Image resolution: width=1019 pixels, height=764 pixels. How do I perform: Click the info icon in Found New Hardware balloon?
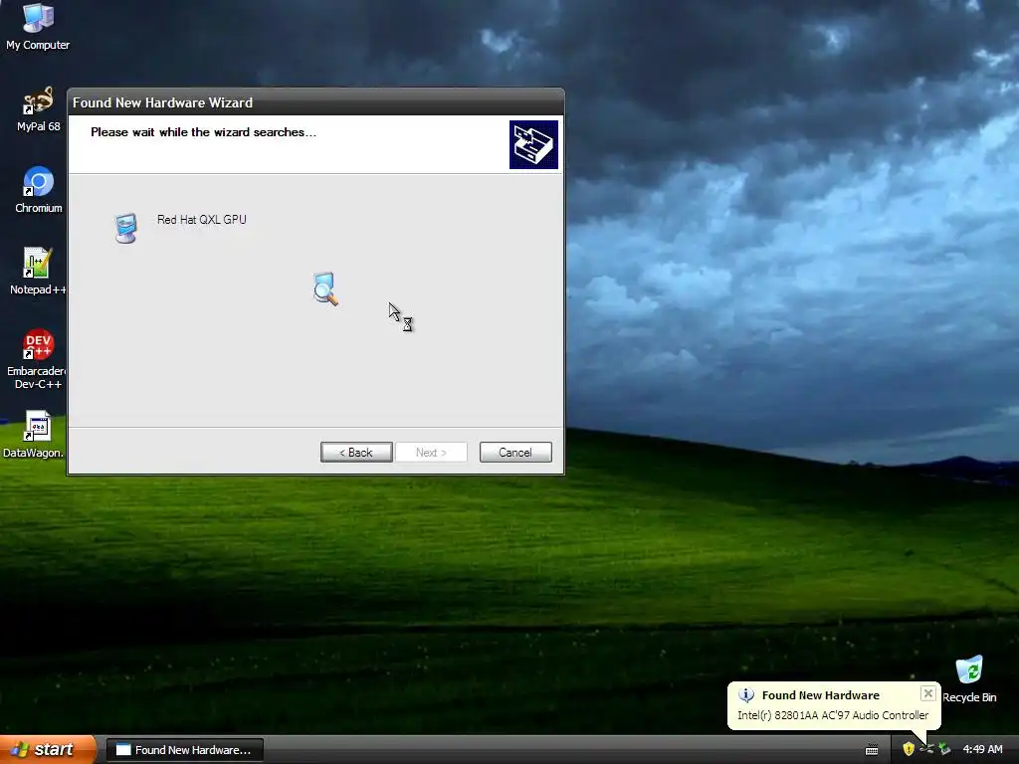click(x=746, y=695)
